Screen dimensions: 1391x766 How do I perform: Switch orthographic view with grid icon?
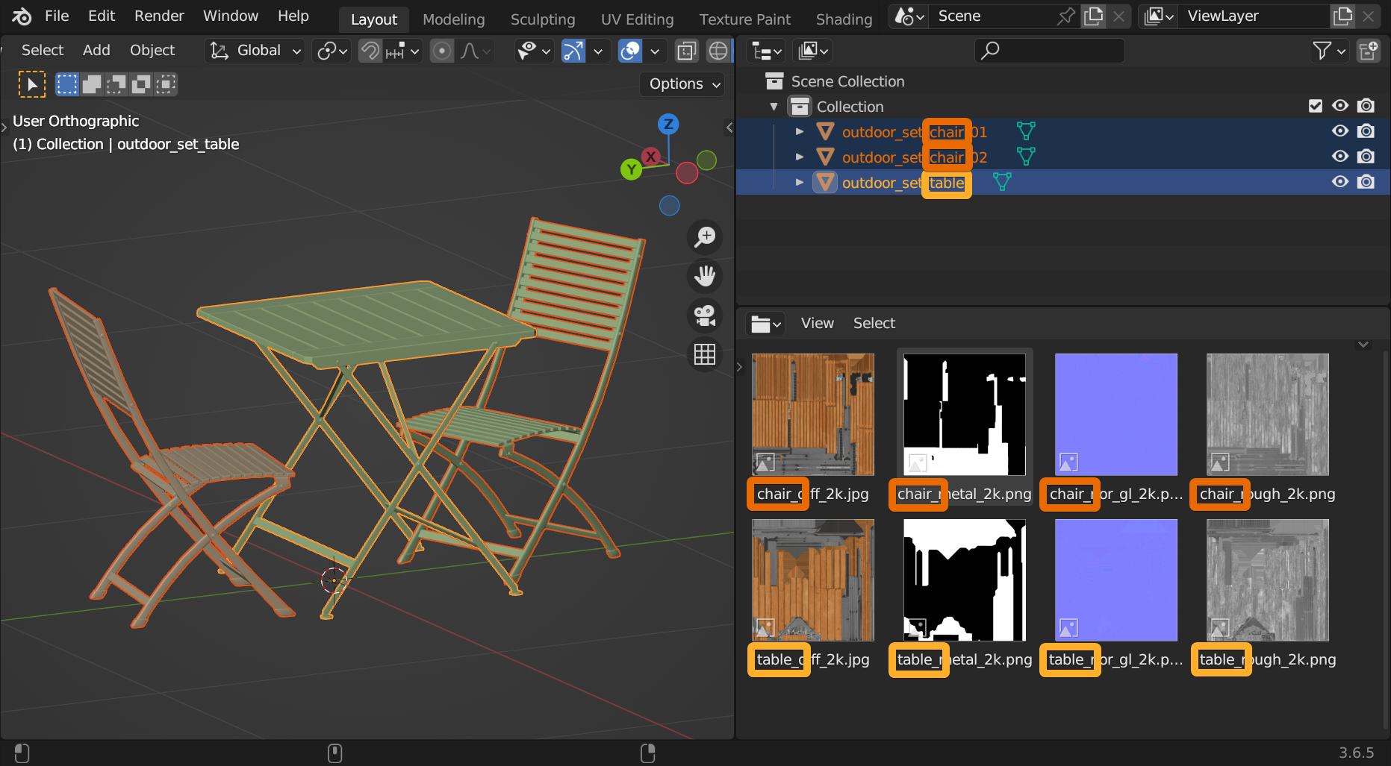[x=704, y=354]
